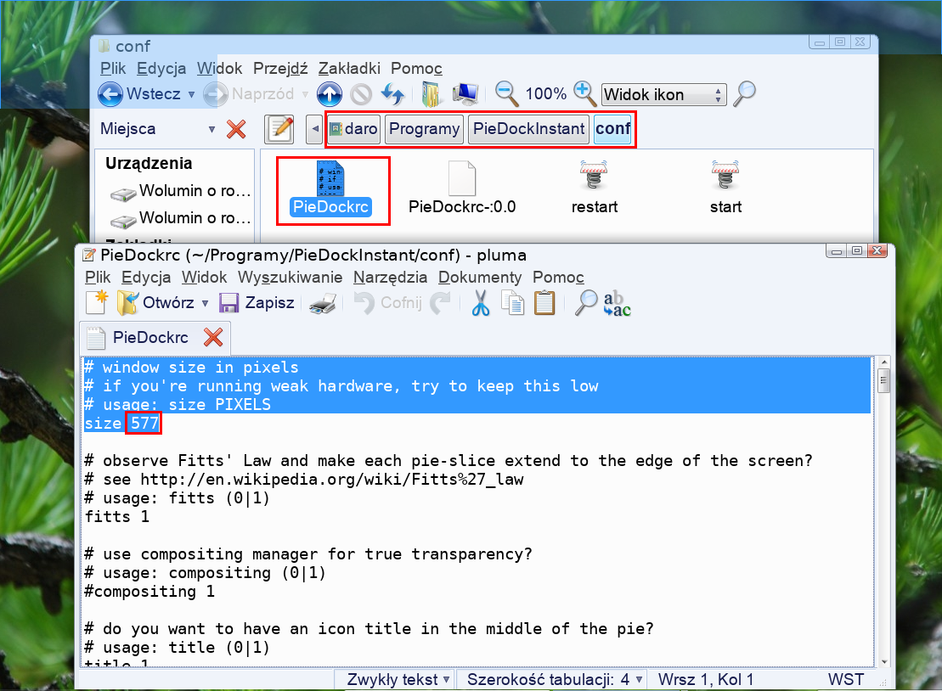Click pluma scrollbar down arrow

coord(883,661)
